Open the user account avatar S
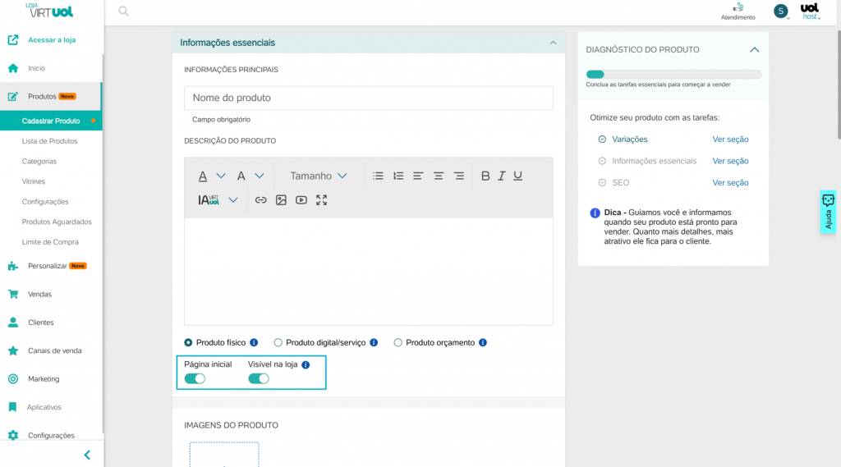This screenshot has width=841, height=467. pyautogui.click(x=780, y=11)
